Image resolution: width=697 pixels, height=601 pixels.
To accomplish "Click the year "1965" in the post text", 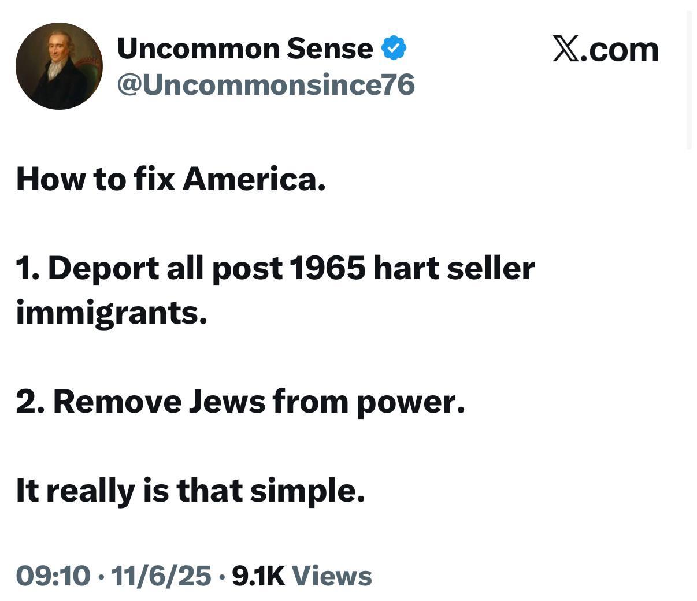I will coord(327,269).
